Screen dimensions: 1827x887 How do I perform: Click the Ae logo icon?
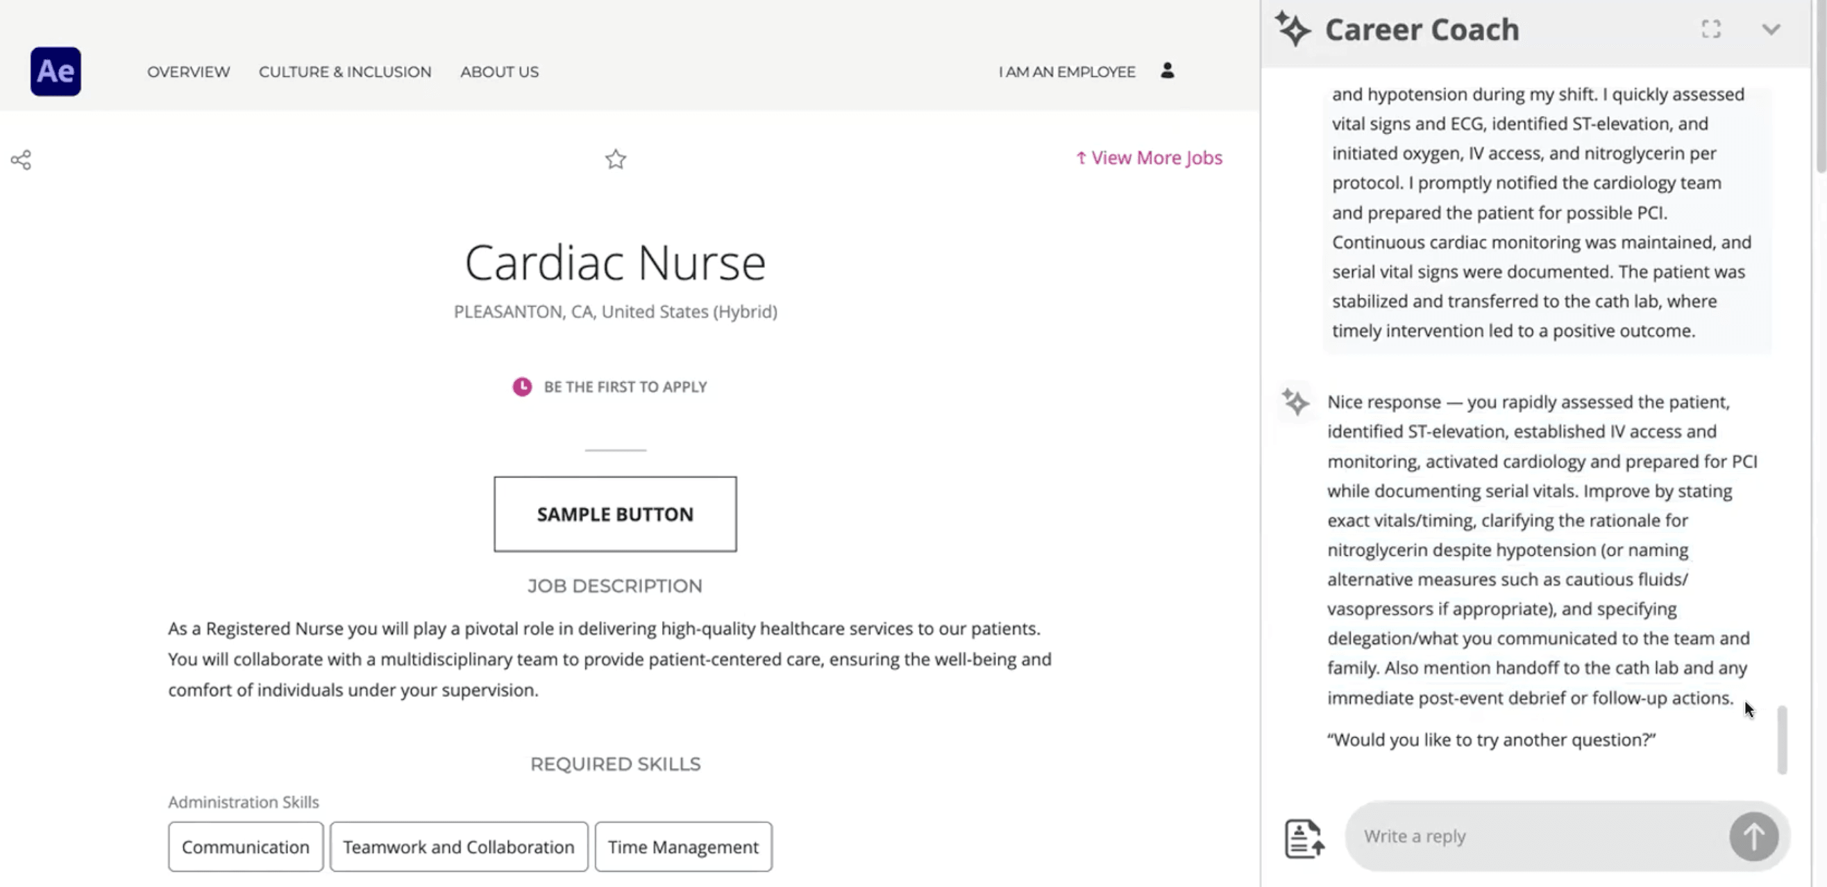(56, 71)
